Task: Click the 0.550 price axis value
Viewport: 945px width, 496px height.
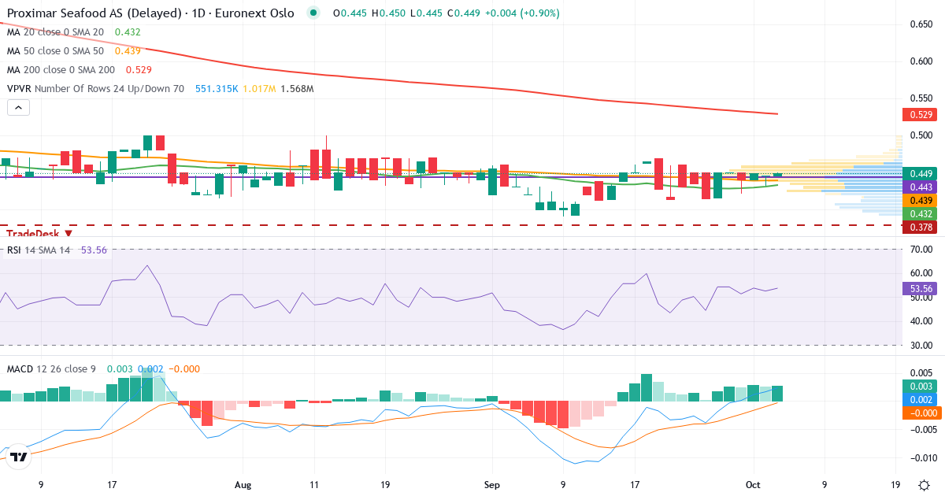Action: coord(922,98)
